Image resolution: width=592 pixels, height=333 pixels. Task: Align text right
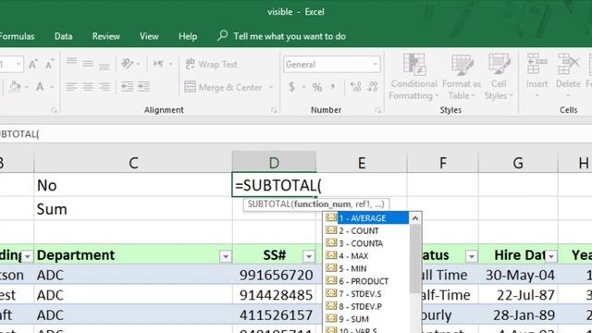pos(105,87)
